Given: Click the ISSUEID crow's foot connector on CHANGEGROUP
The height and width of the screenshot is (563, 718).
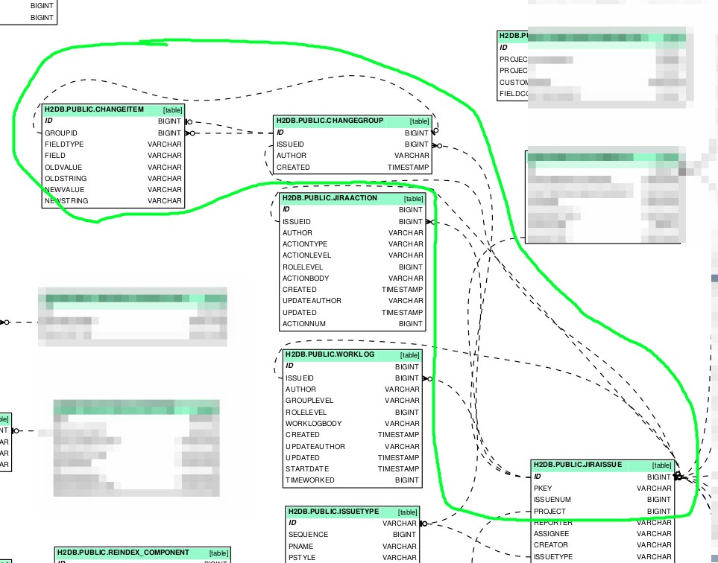Looking at the screenshot, I should tap(437, 146).
